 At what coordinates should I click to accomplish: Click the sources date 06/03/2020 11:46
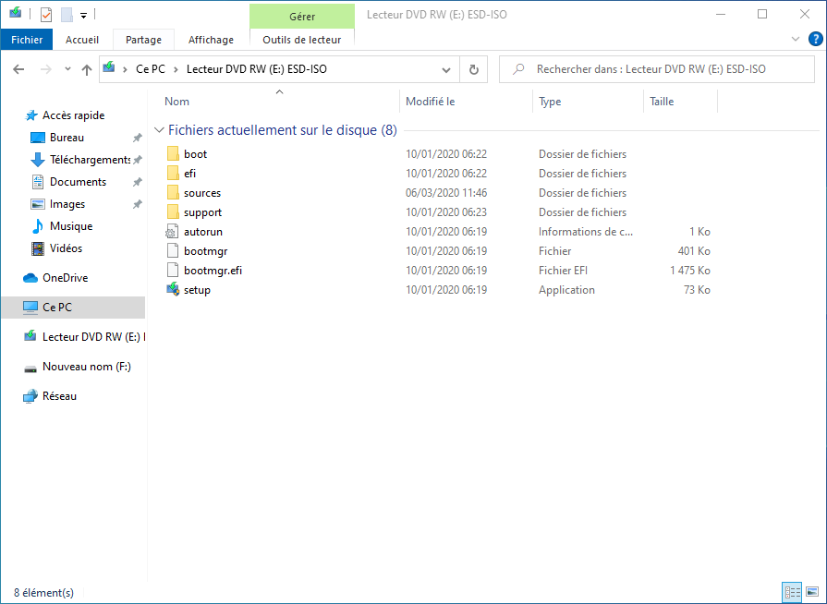(x=446, y=193)
